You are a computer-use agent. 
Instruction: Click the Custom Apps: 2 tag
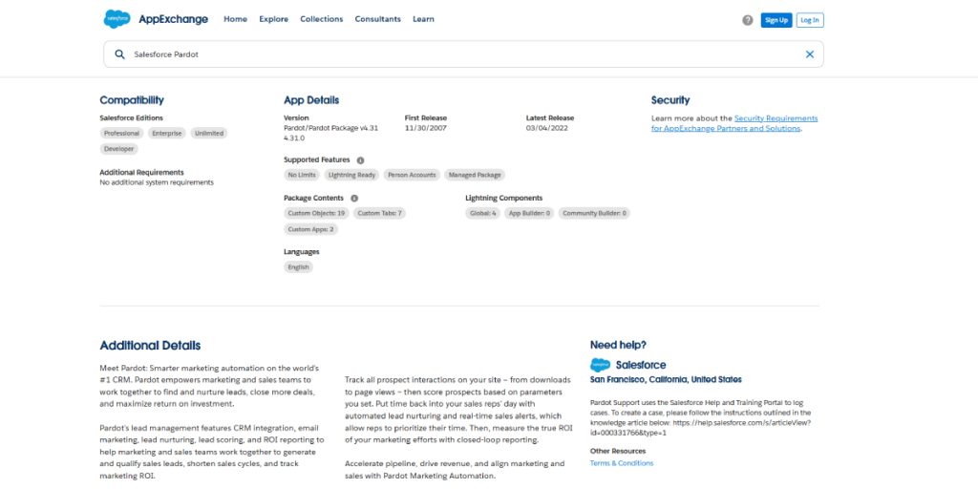coord(310,229)
